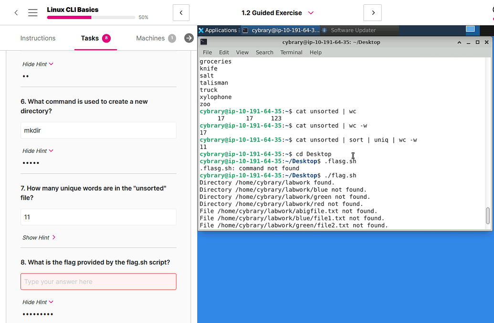This screenshot has height=323, width=494.
Task: Click the back chevron beside the hamburger menu
Action: (16, 13)
